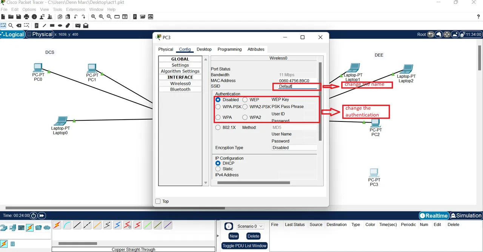Image resolution: width=483 pixels, height=252 pixels.
Task: Select Static under IP Configuration
Action: point(218,169)
